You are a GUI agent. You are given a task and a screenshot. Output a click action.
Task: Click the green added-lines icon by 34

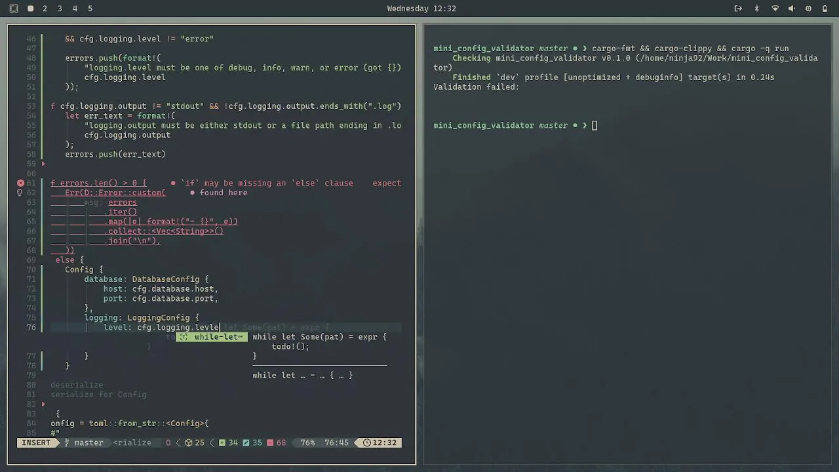[x=222, y=442]
